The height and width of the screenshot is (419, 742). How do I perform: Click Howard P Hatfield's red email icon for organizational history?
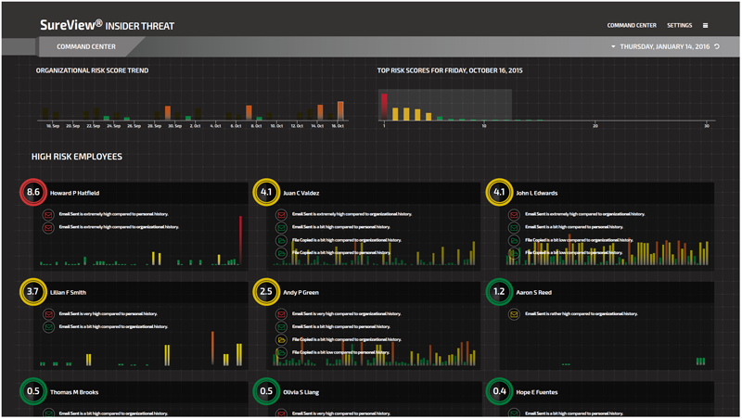pos(48,227)
